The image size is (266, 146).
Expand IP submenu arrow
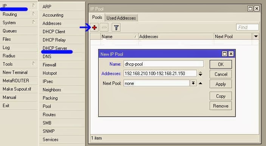coord(34,5)
